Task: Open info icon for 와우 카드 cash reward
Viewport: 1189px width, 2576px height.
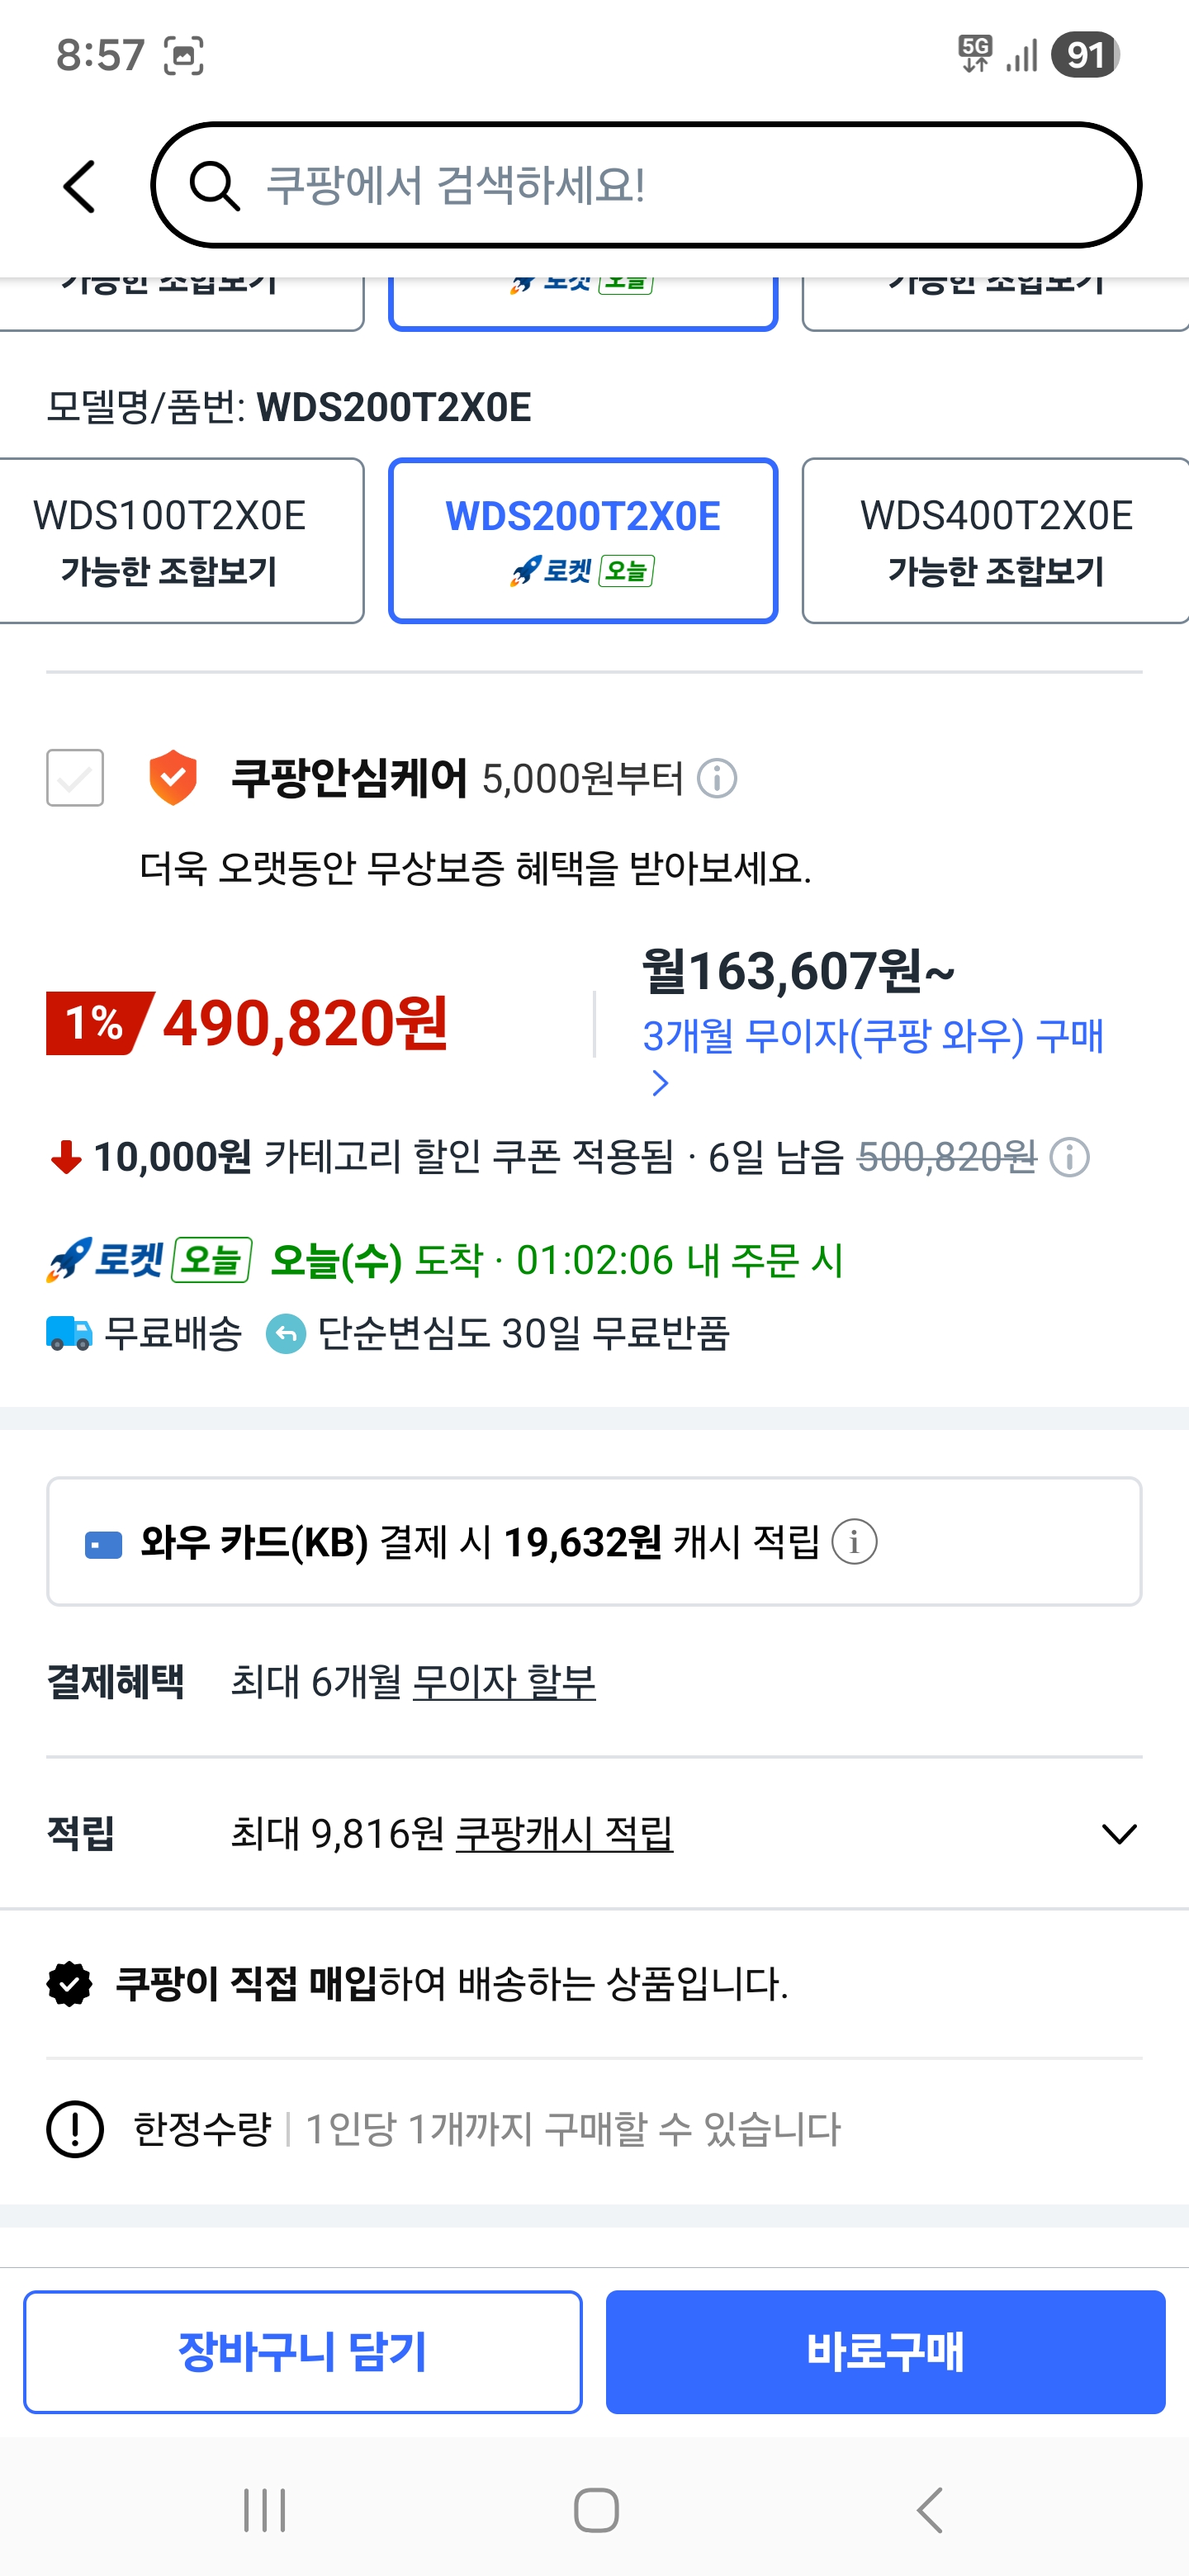Action: pos(855,1542)
